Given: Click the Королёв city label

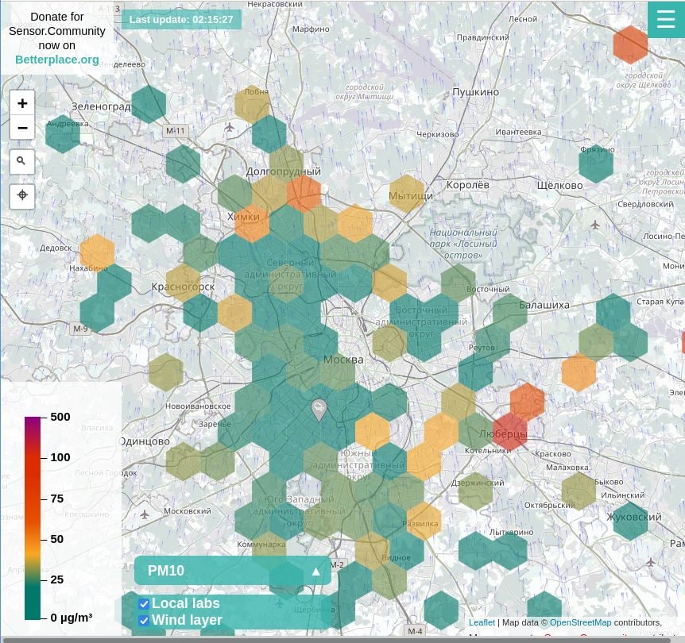Looking at the screenshot, I should pyautogui.click(x=467, y=185).
